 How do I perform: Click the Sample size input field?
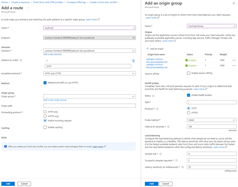click(x=212, y=154)
